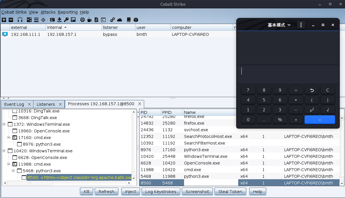Sort the process table by PPID column
345x198 pixels.
pos(172,112)
